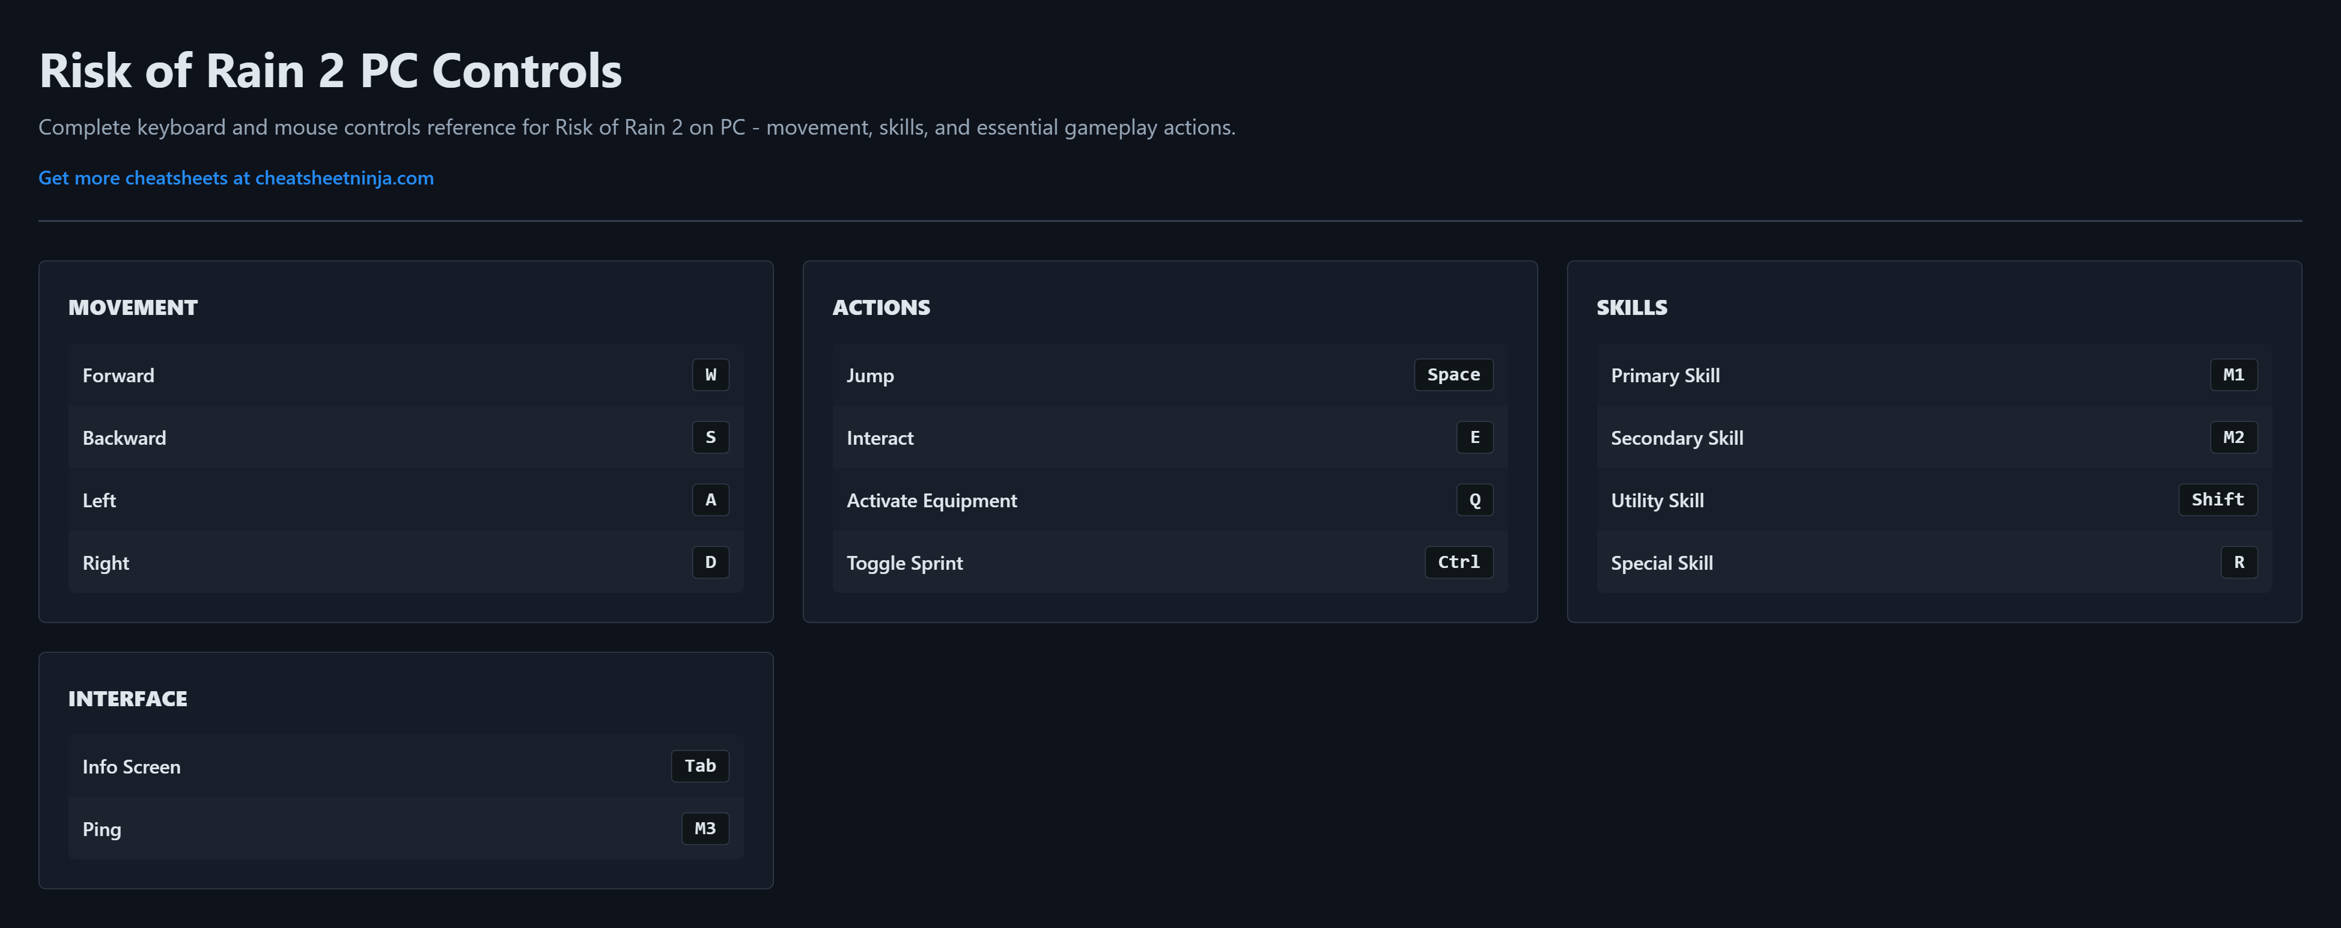Click the M3 badge for Ping
The width and height of the screenshot is (2341, 928).
click(x=704, y=829)
